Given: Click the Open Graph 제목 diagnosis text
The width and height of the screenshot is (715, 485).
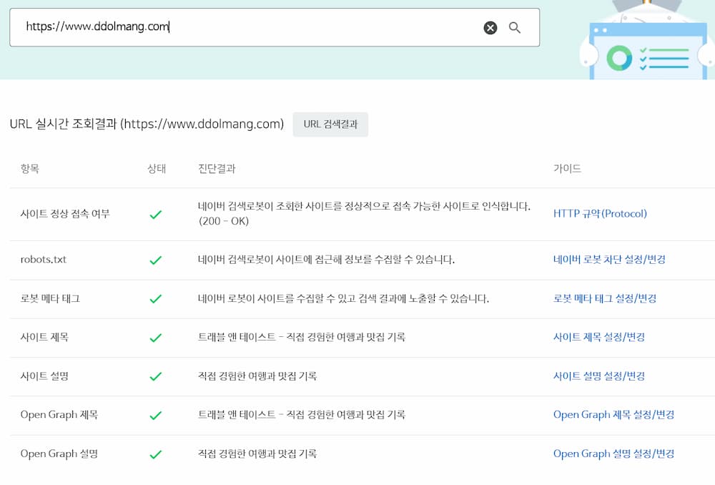Looking at the screenshot, I should click(x=302, y=415).
